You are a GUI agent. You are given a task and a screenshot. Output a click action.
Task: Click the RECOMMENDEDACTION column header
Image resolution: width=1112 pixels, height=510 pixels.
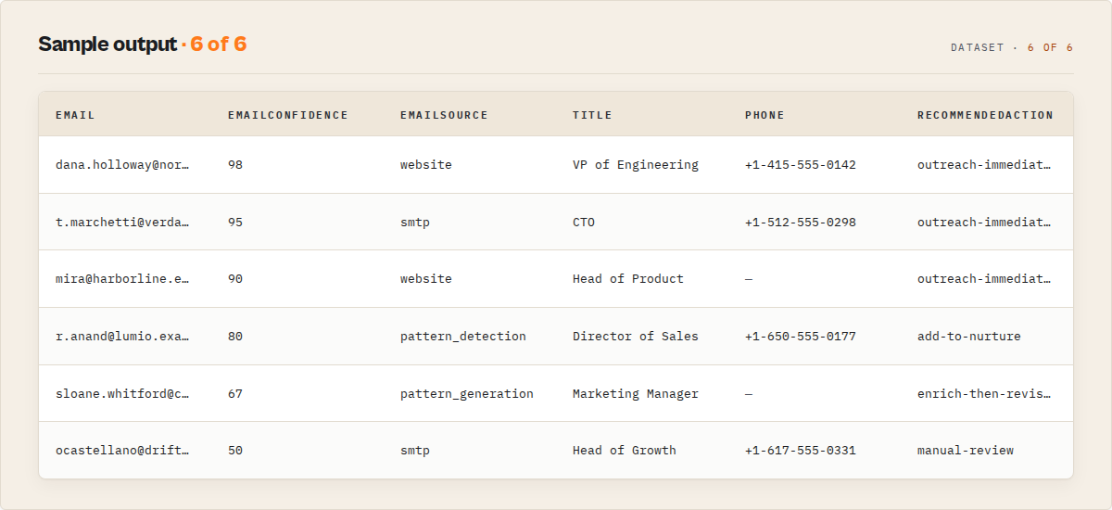point(985,115)
